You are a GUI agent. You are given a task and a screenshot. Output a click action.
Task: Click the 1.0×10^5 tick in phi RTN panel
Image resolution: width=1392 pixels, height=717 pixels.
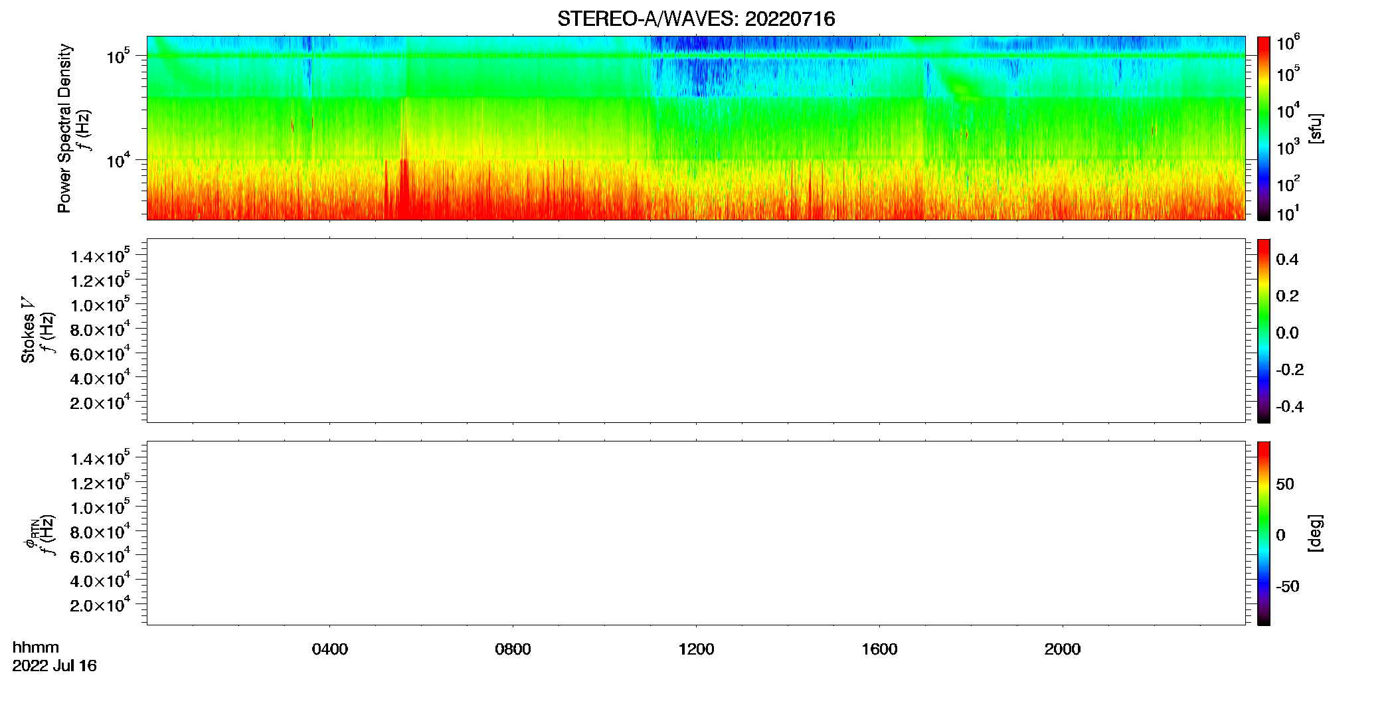(x=100, y=507)
